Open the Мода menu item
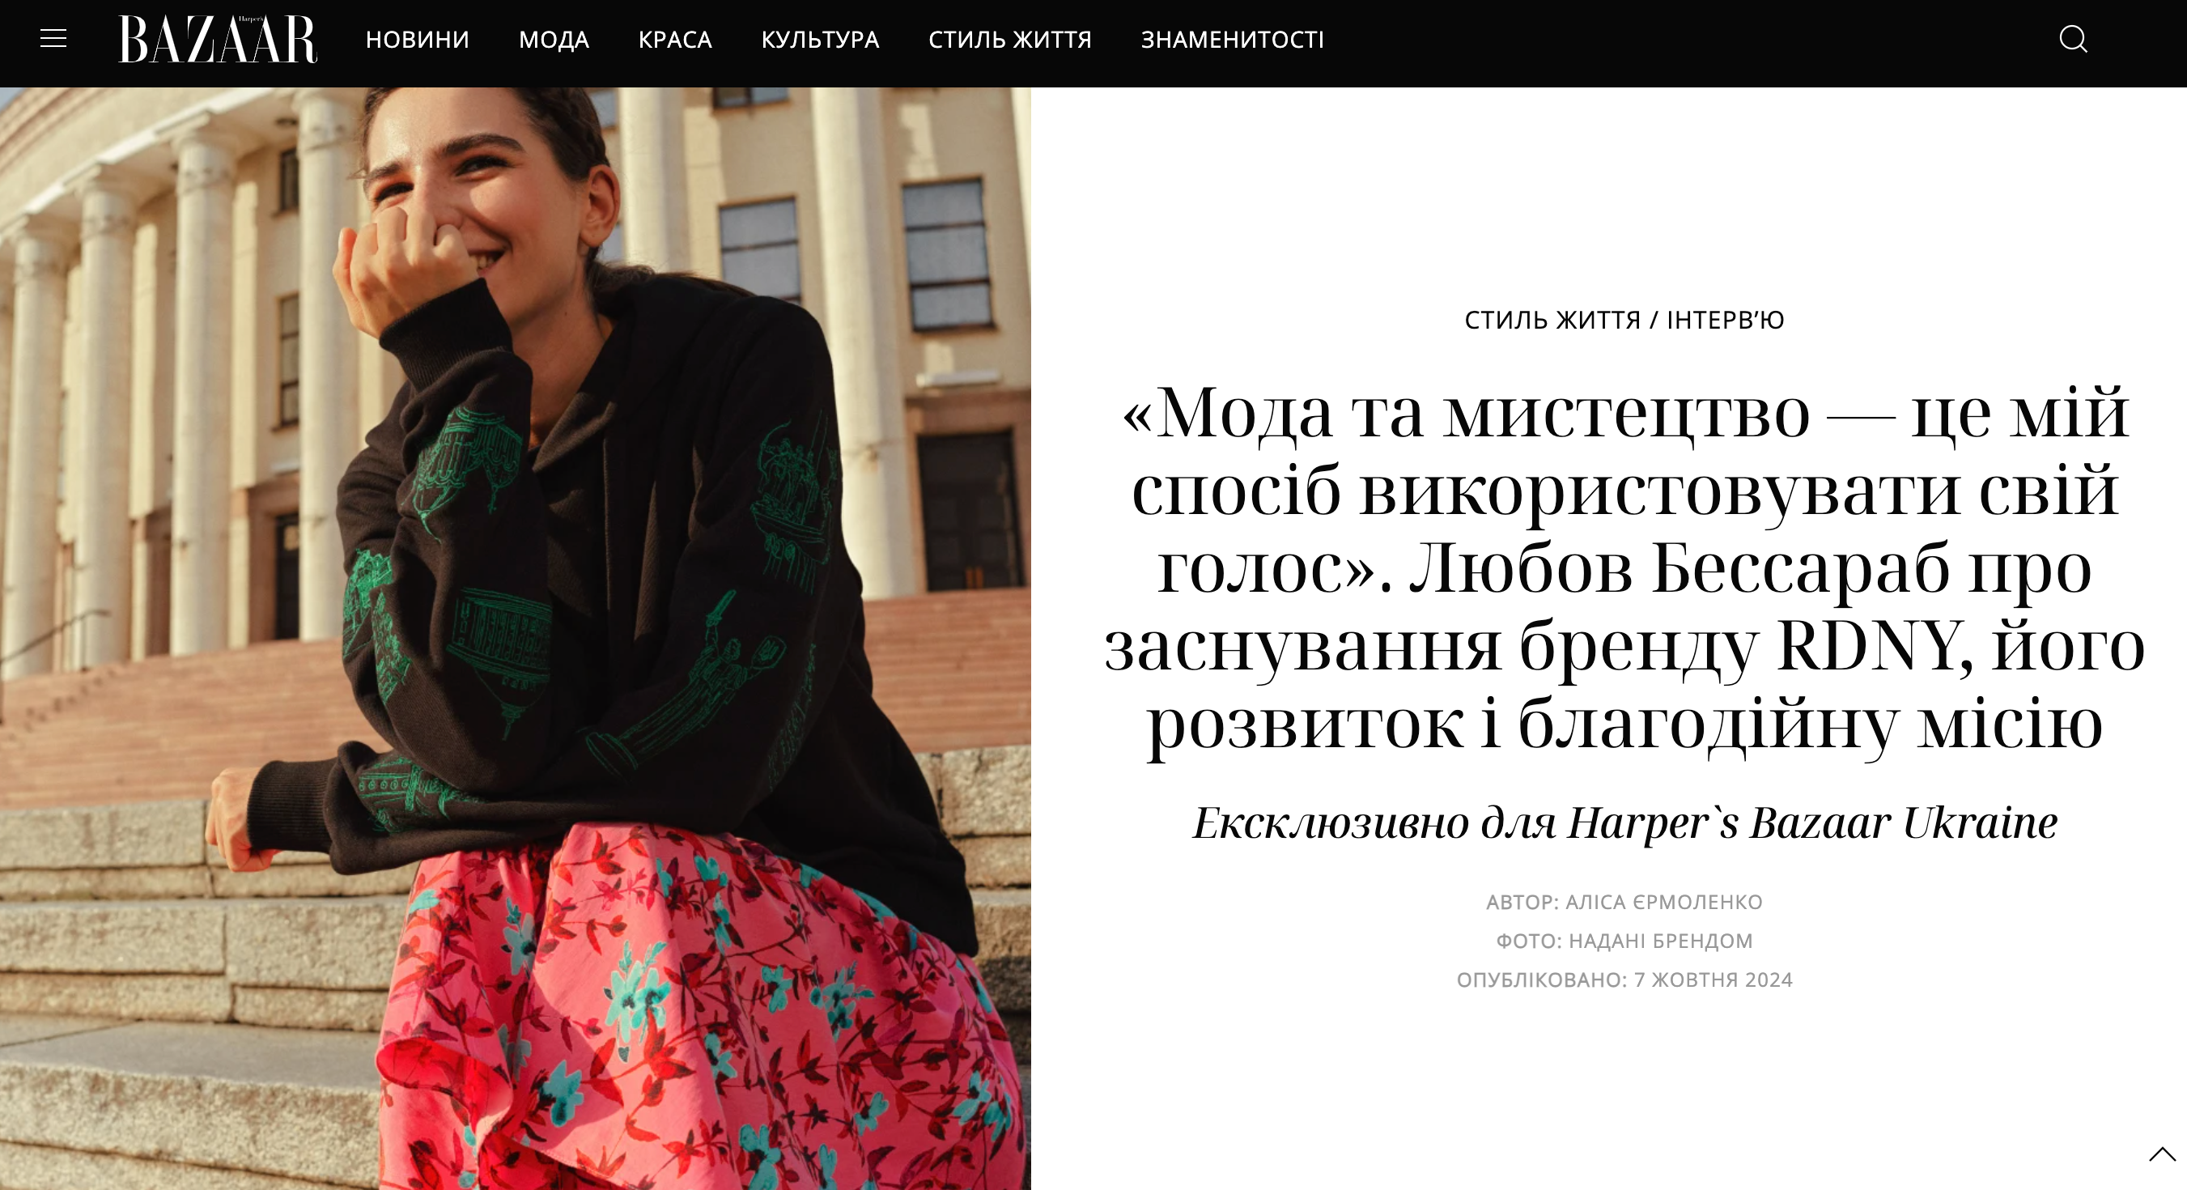 click(x=554, y=40)
